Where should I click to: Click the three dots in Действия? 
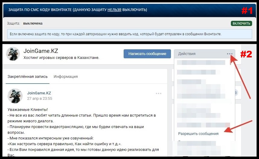pyautogui.click(x=229, y=54)
